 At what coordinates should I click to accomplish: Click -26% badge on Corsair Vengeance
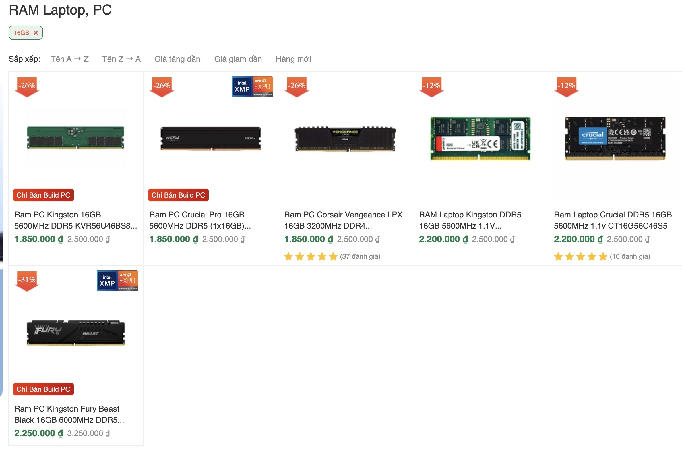click(297, 86)
